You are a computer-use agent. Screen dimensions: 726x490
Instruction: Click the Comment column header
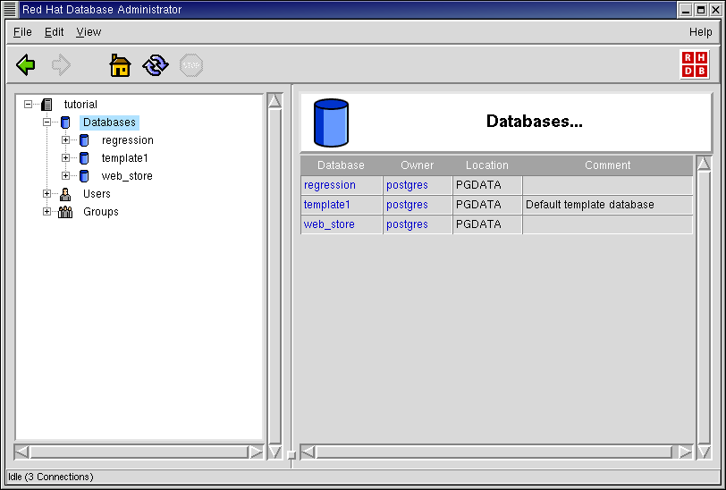pos(607,165)
